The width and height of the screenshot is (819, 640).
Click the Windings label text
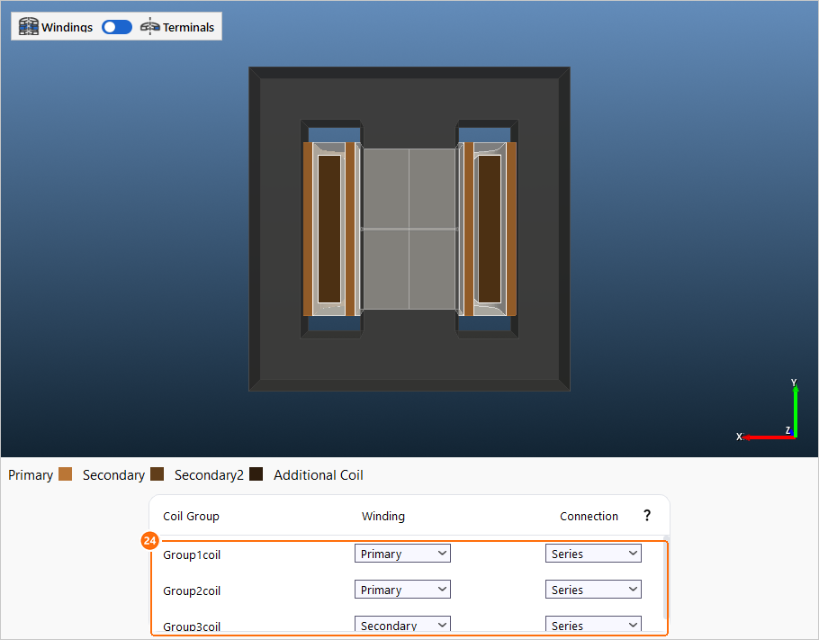click(x=67, y=27)
